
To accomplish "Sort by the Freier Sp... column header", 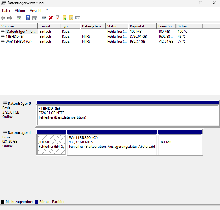I will (166, 26).
